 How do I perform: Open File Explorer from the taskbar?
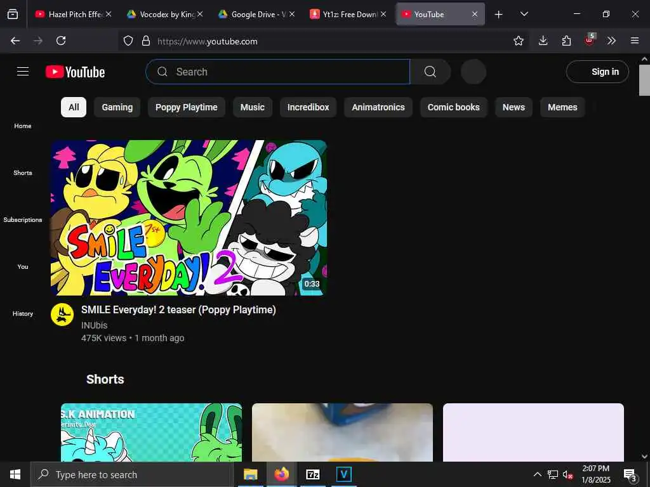point(250,474)
